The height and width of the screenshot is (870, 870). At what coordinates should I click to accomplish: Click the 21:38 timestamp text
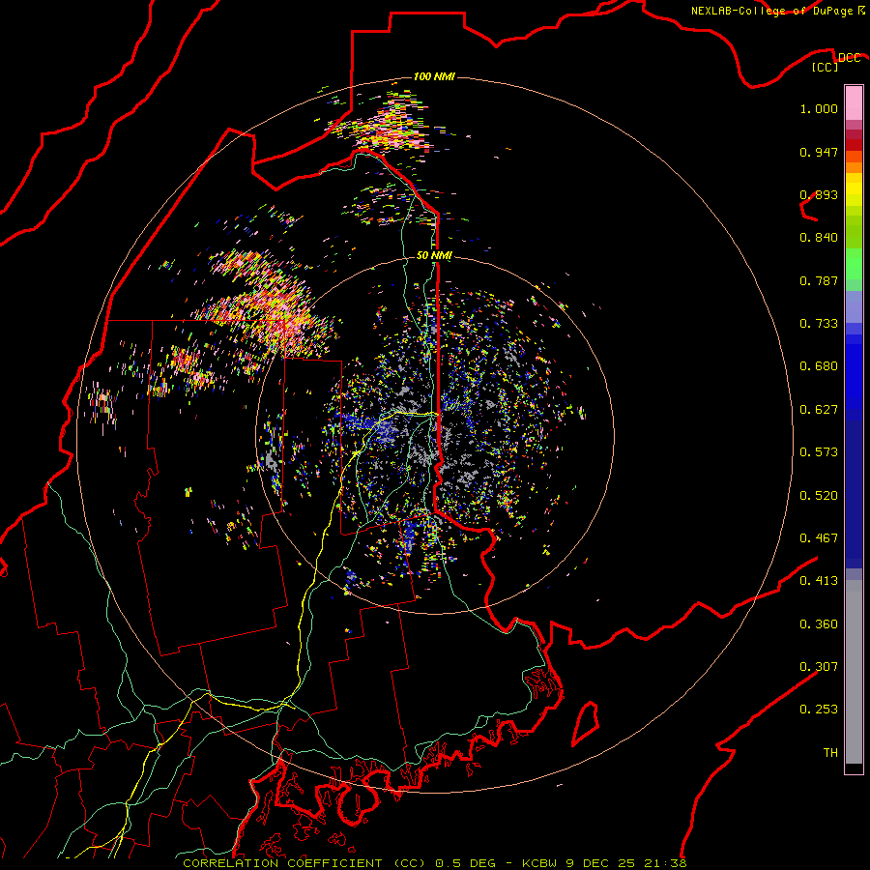665,863
